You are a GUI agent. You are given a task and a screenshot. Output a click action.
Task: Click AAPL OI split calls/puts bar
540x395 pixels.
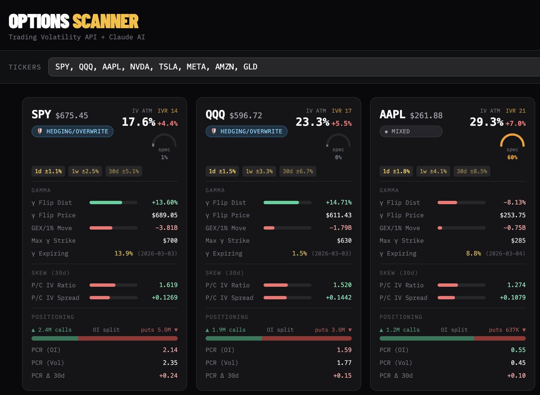click(x=453, y=338)
